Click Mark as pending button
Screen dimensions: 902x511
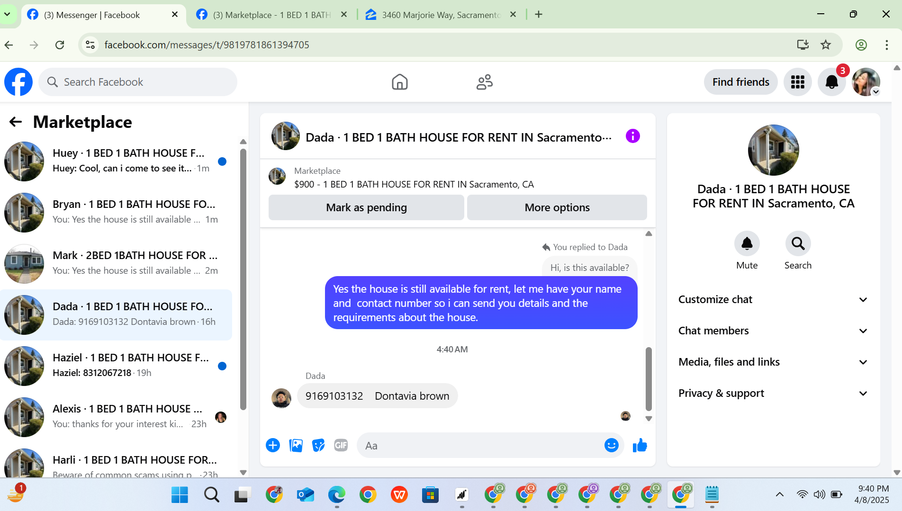366,207
